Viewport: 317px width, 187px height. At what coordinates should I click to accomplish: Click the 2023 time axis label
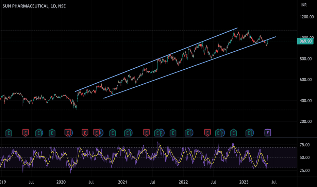(244, 182)
